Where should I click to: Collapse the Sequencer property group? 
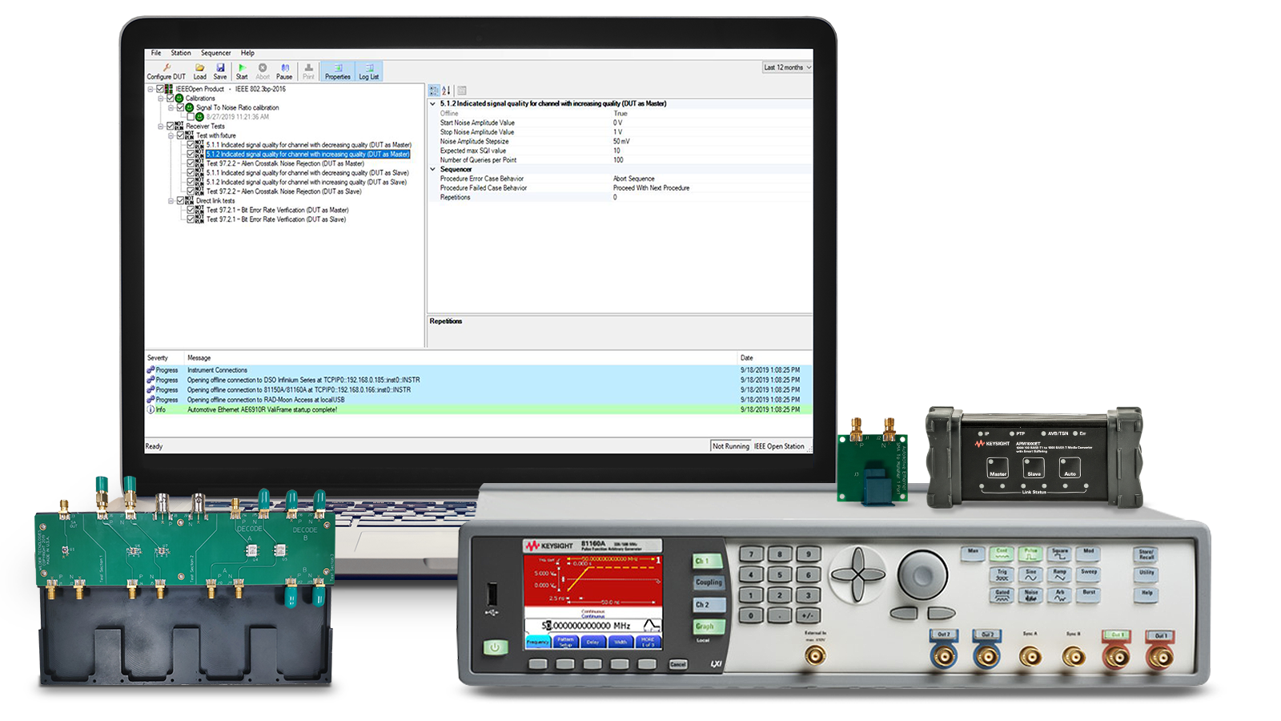click(433, 169)
